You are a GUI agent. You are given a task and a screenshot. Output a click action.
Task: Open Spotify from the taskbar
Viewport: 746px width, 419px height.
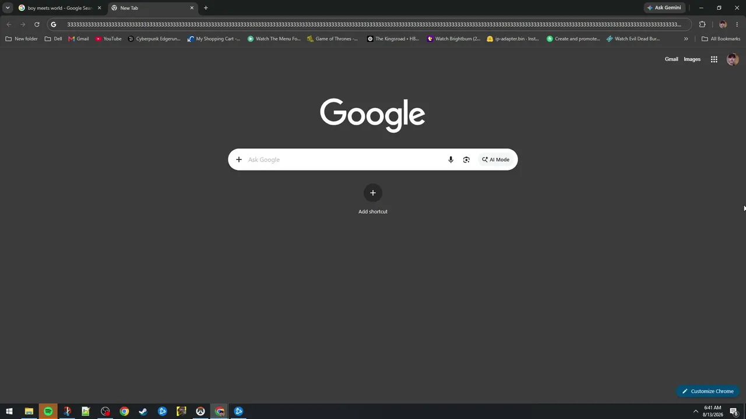[48, 411]
